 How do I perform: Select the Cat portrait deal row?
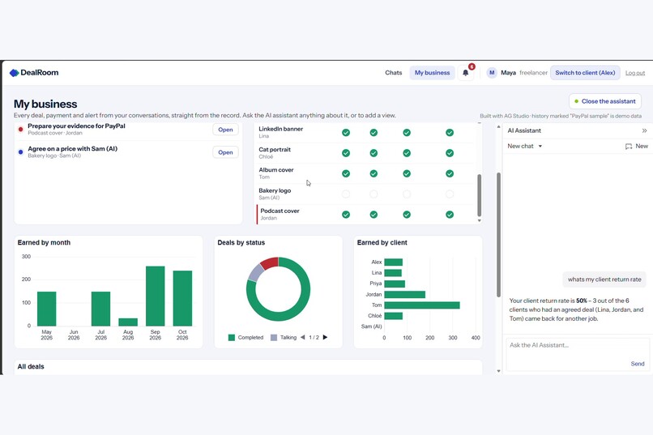(x=366, y=153)
